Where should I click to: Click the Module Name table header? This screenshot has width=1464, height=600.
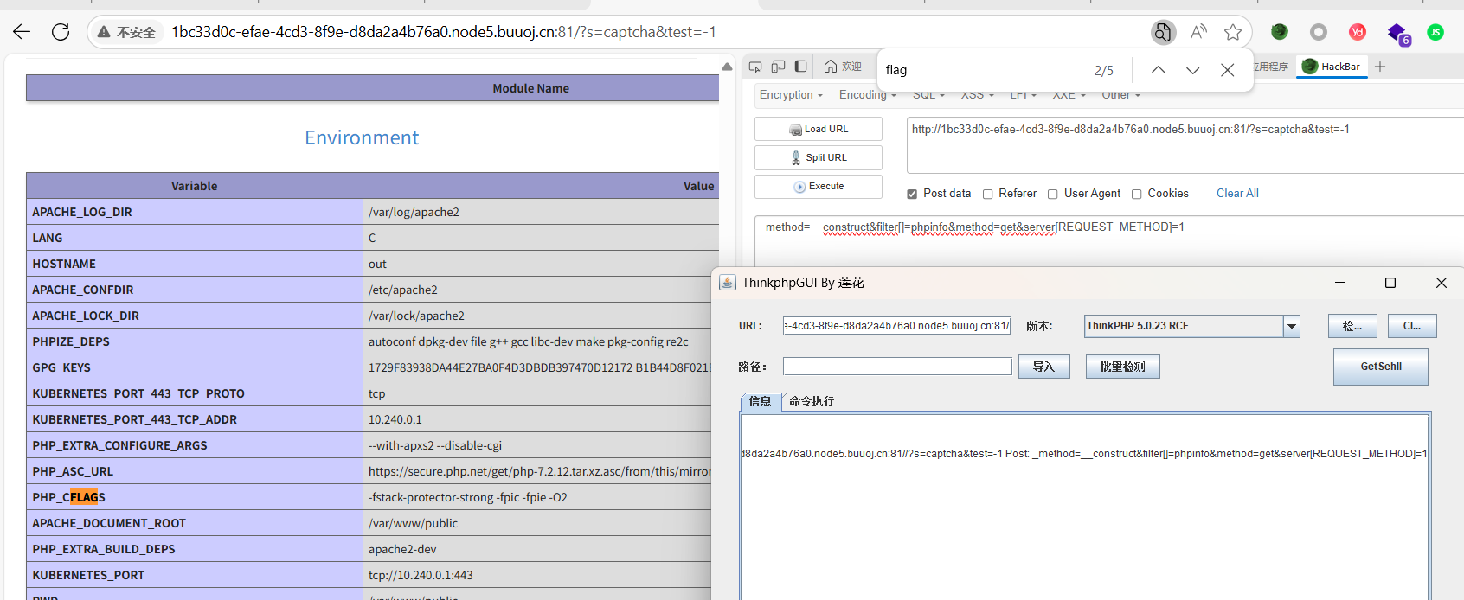click(373, 88)
